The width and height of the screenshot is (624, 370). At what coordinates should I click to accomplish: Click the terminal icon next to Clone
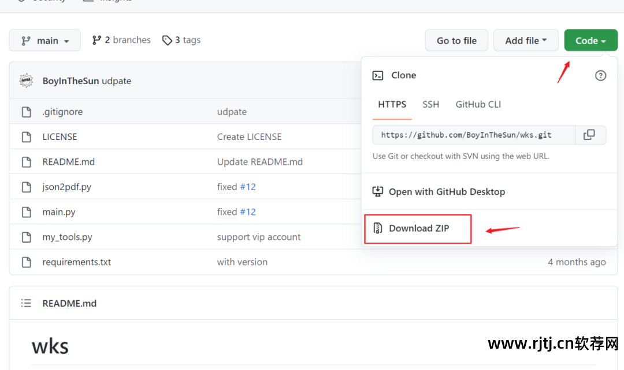pos(378,75)
